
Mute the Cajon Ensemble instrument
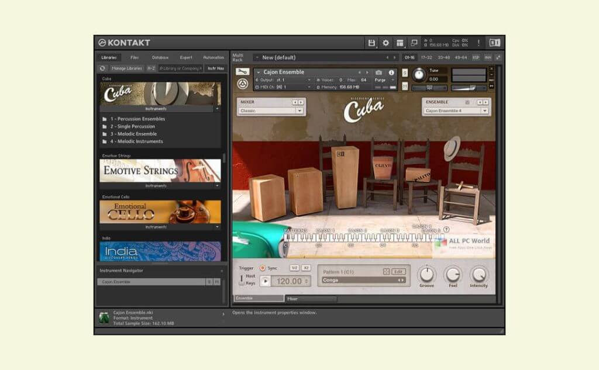pyautogui.click(x=405, y=87)
